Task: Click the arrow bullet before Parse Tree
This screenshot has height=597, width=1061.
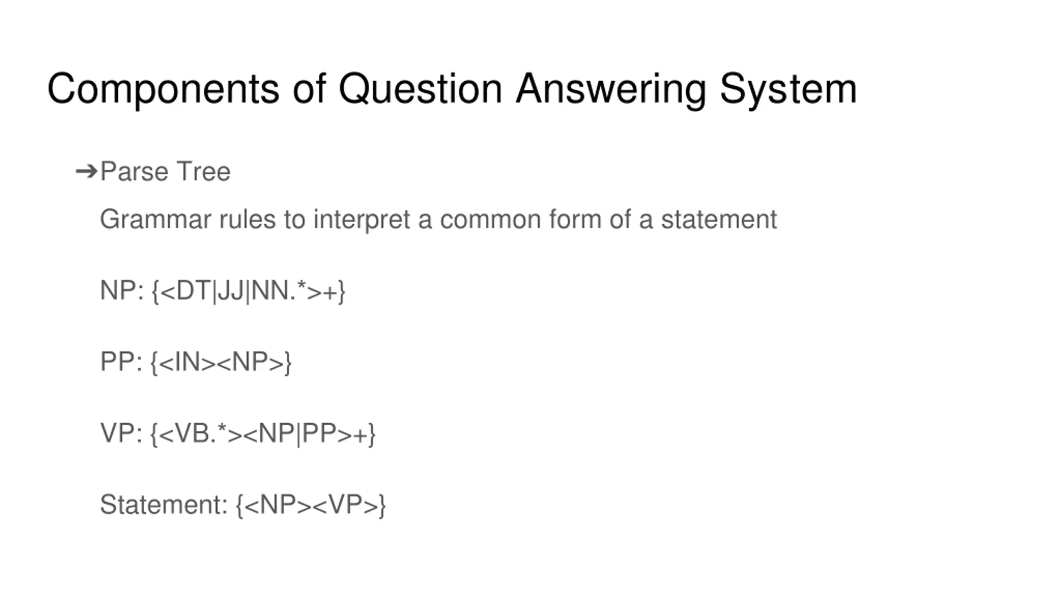Action: tap(87, 171)
